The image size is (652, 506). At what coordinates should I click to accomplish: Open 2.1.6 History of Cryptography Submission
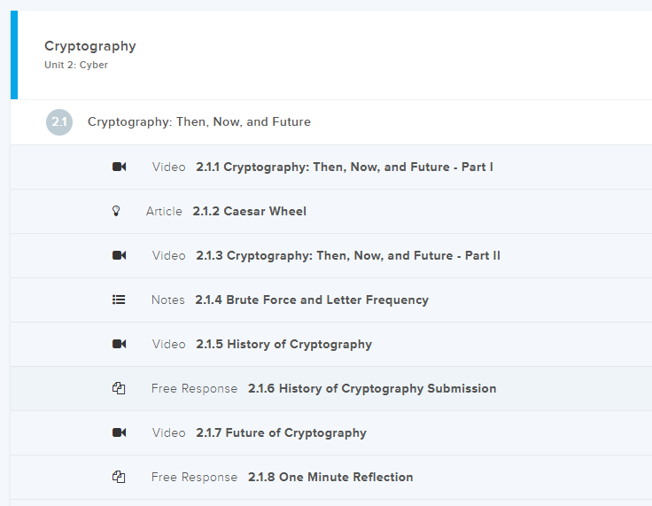point(372,388)
